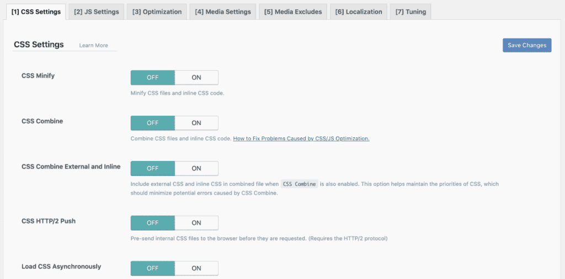The height and width of the screenshot is (279, 565).
Task: Click the CSS Combine setting label
Action: 42,121
